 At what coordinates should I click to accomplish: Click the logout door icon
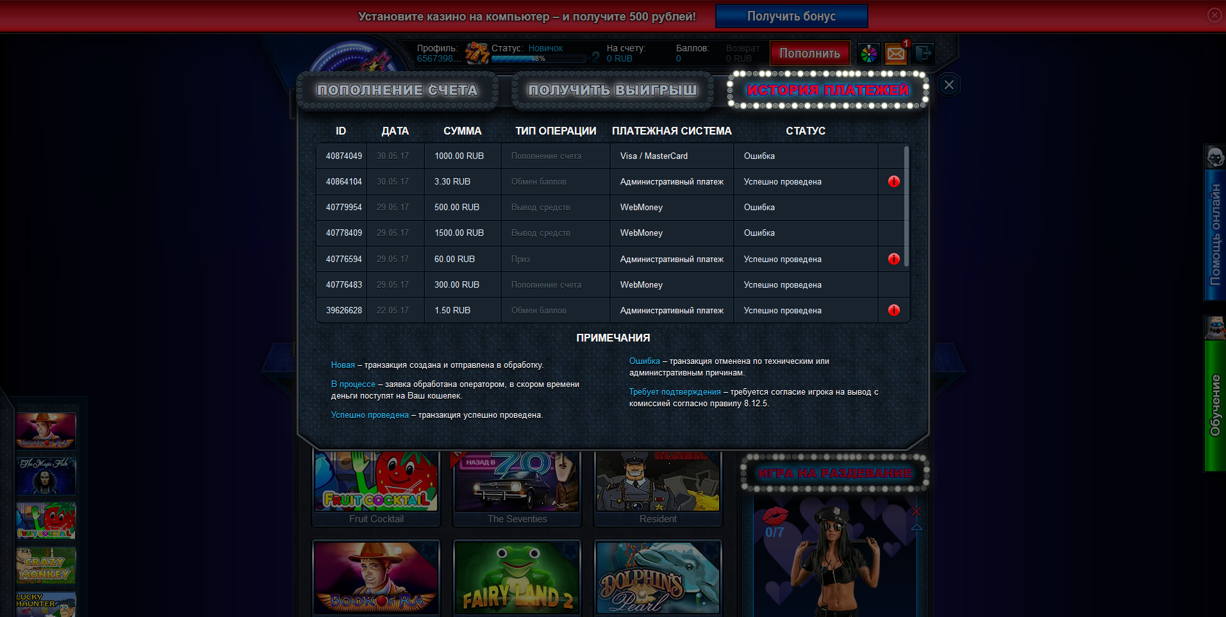pyautogui.click(x=923, y=54)
